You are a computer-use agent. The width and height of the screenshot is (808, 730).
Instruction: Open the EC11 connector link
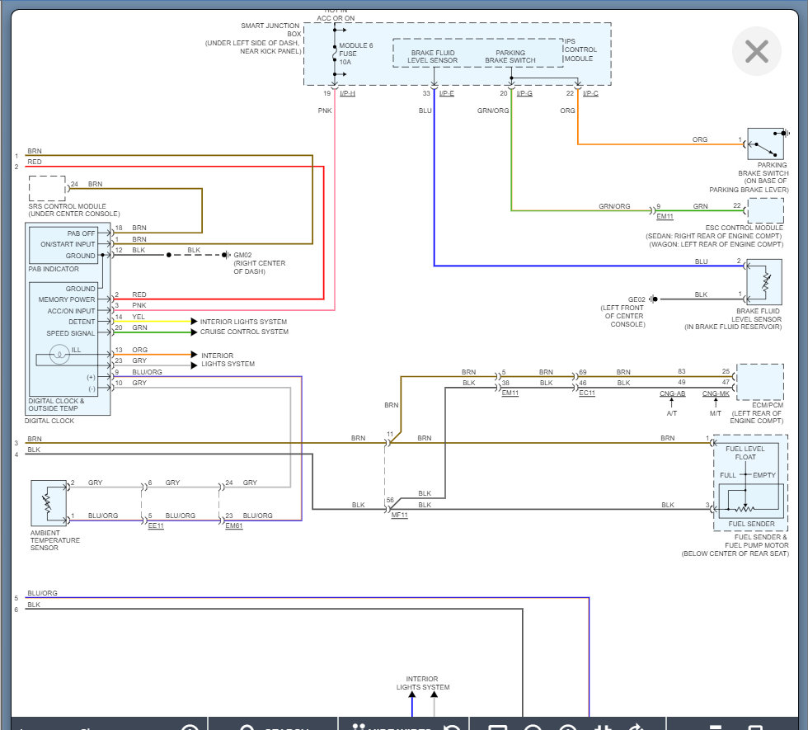tap(586, 394)
